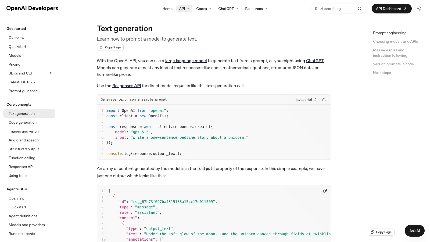Copy the JavaScript code sample with copy icon

(x=324, y=99)
